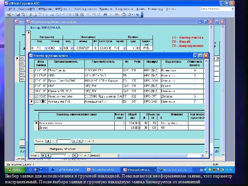Click the Help icon in toolbar
248x186 pixels.
137,14
